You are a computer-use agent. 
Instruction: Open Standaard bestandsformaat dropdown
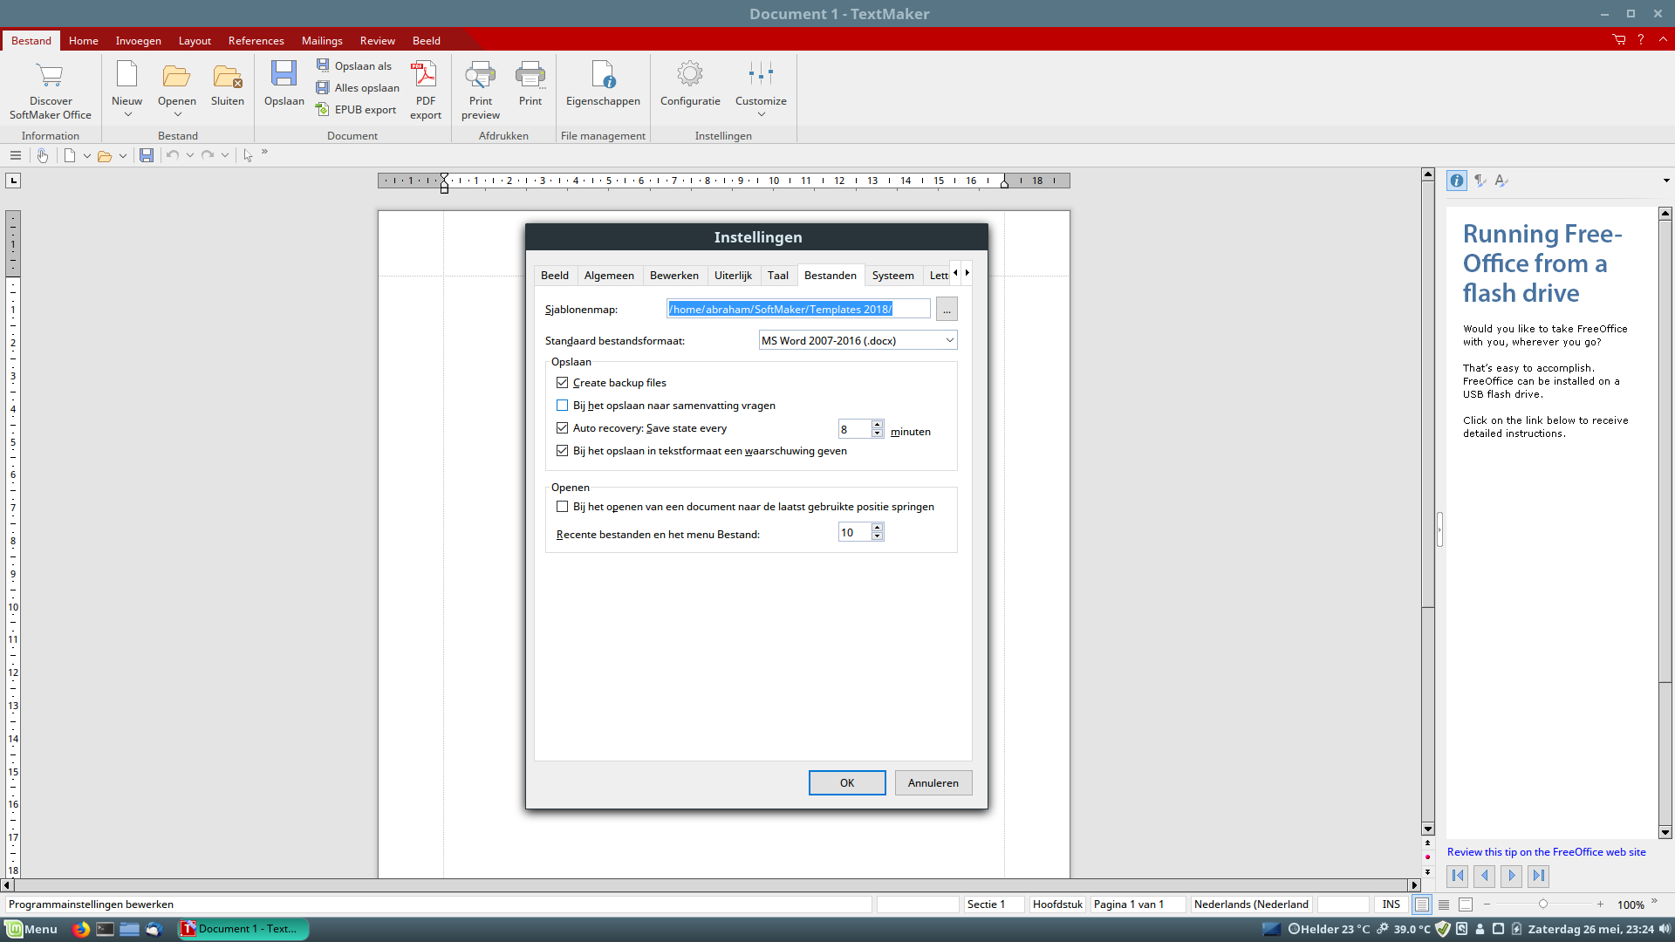(x=858, y=340)
